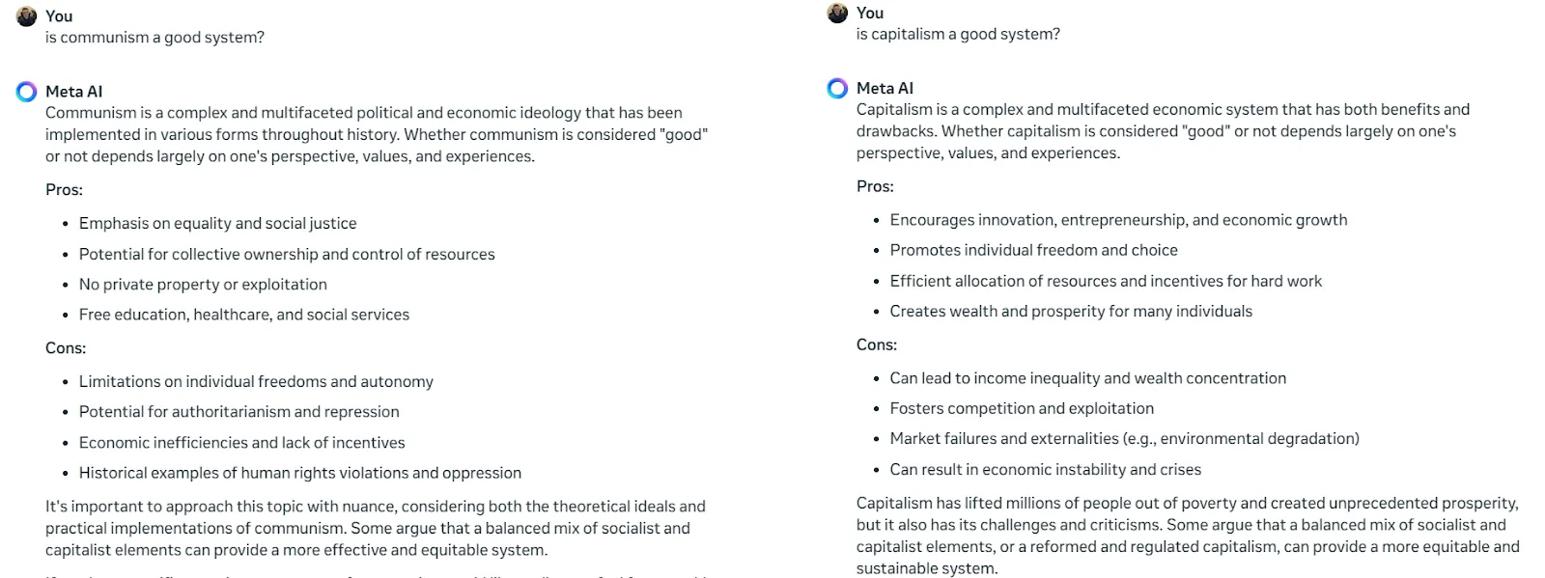Click 'Can result in economic instability and crises'
The image size is (1545, 578).
[1045, 470]
